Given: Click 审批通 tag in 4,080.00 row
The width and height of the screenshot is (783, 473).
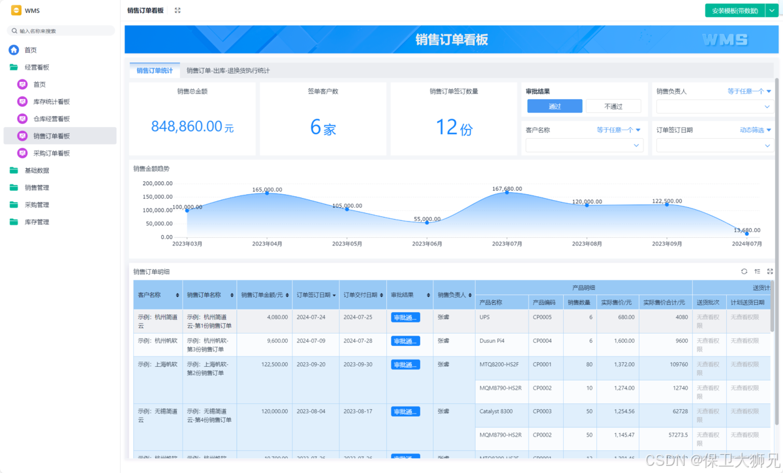Looking at the screenshot, I should 405,317.
